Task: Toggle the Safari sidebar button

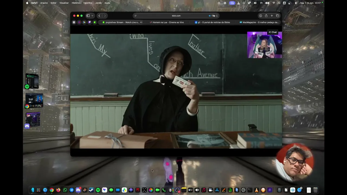Action: click(88, 16)
